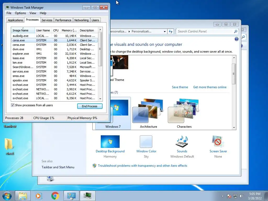Switch to the Services tab

pos(47,20)
